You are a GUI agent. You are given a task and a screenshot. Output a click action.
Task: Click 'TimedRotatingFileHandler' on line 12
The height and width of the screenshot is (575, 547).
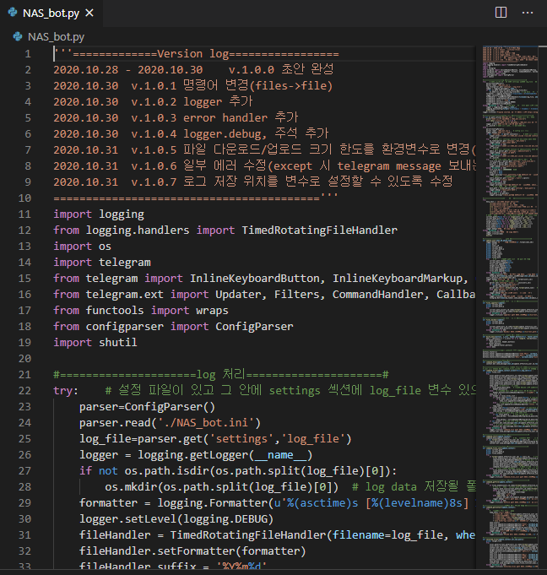click(x=319, y=231)
